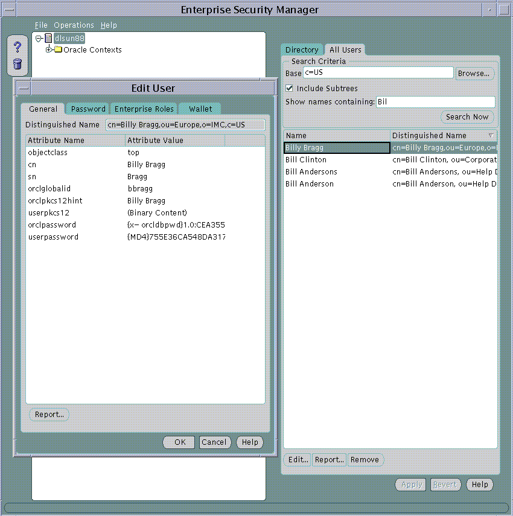
Task: Open the Operations menu
Action: [x=74, y=25]
